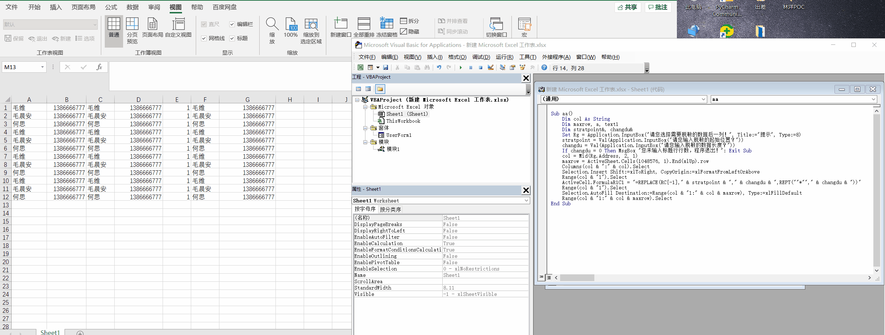Open Freeze Panes (冻结窗格)
This screenshot has height=335, width=885.
tap(387, 28)
